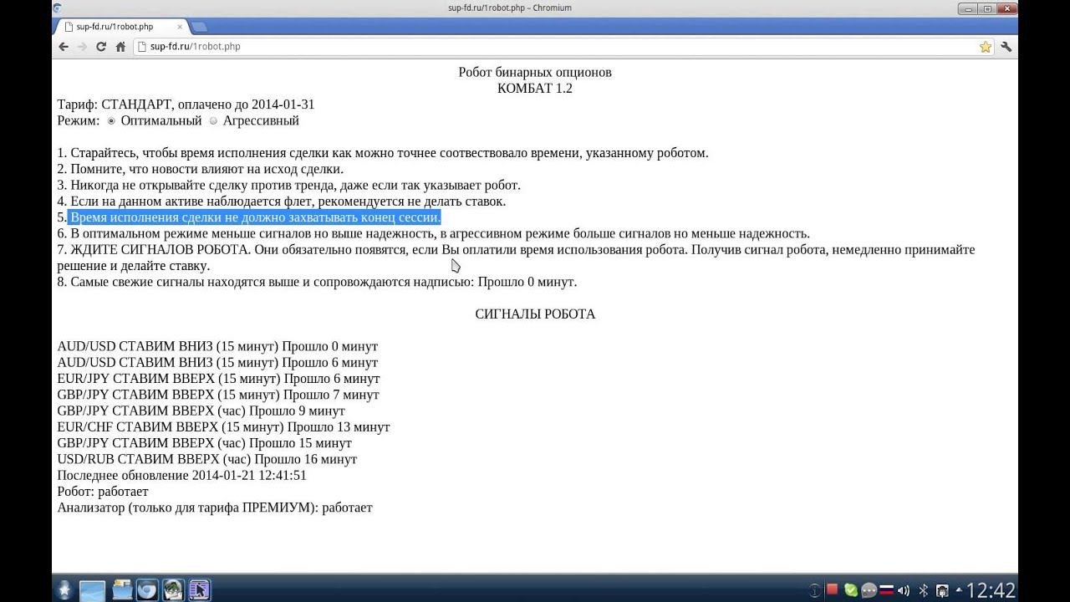Open the browser home page
The image size is (1070, 602).
pyautogui.click(x=120, y=47)
